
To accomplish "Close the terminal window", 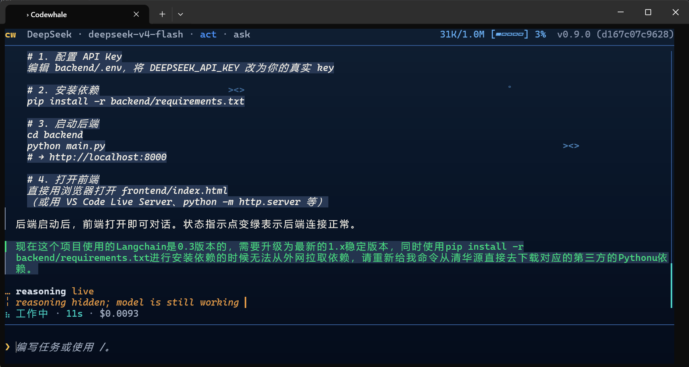I will pos(675,12).
